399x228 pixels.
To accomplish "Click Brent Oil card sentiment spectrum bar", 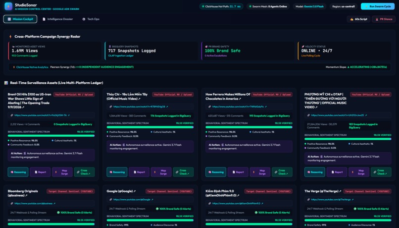I will [51, 136].
